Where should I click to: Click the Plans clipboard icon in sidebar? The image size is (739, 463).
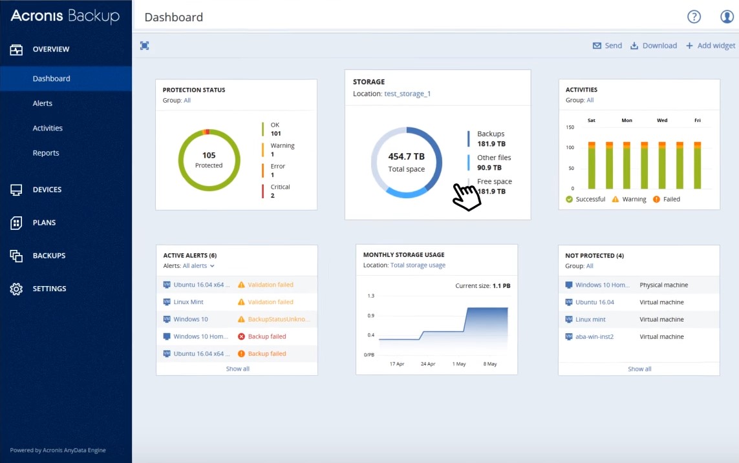(16, 223)
